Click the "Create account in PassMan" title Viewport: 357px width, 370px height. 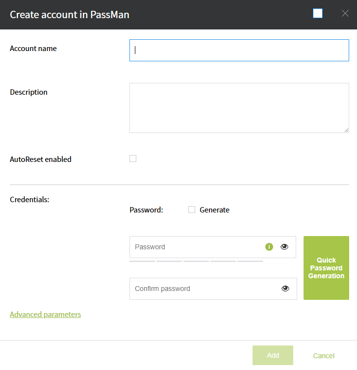coord(70,14)
